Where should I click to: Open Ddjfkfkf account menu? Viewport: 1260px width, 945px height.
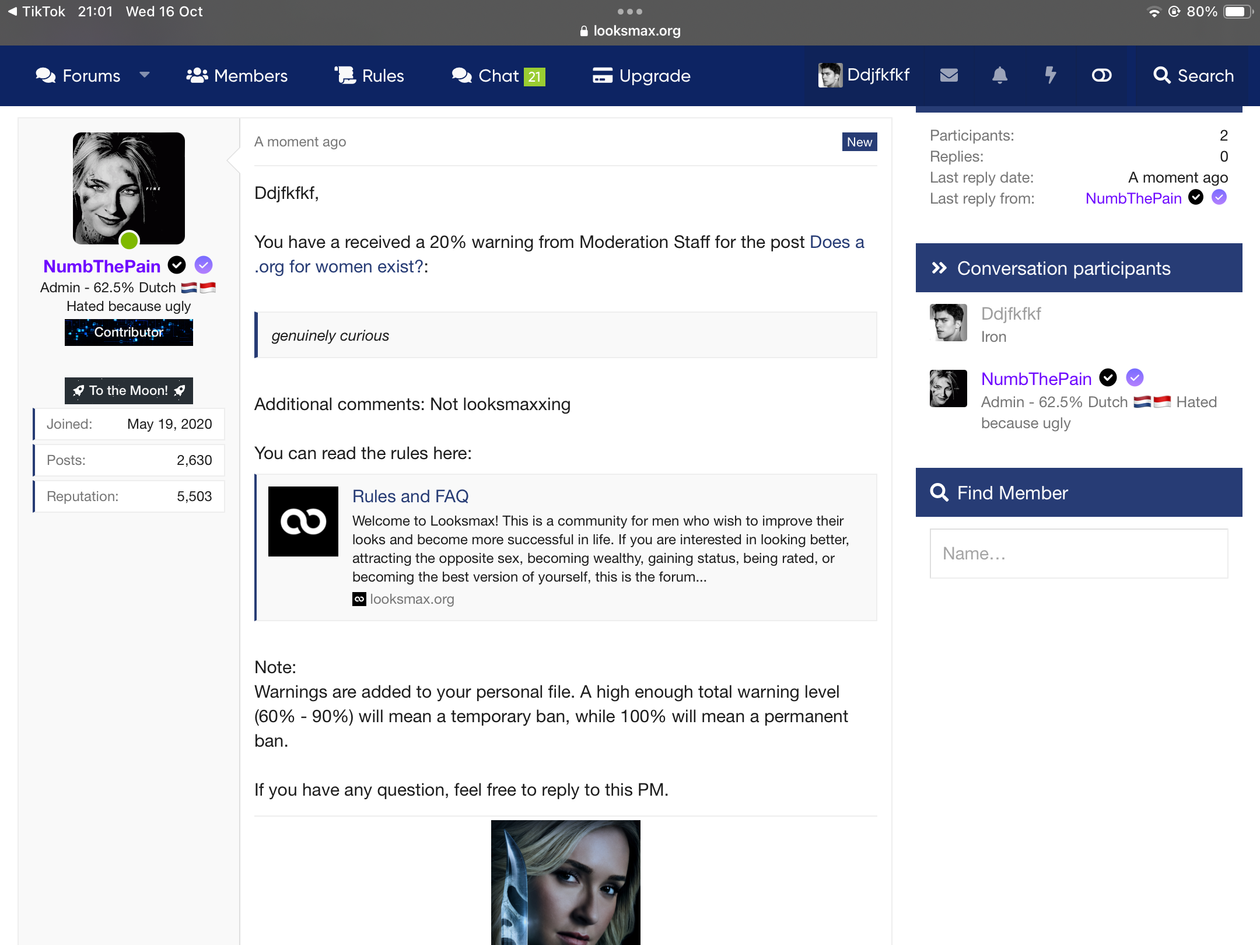(864, 75)
